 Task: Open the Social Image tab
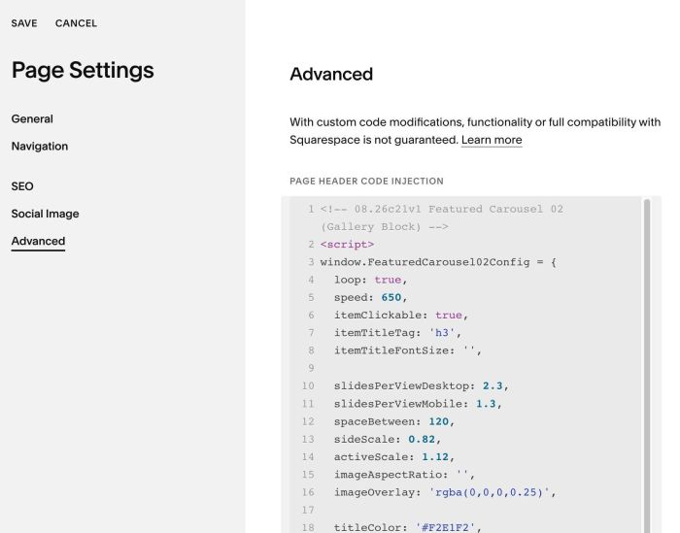click(45, 214)
